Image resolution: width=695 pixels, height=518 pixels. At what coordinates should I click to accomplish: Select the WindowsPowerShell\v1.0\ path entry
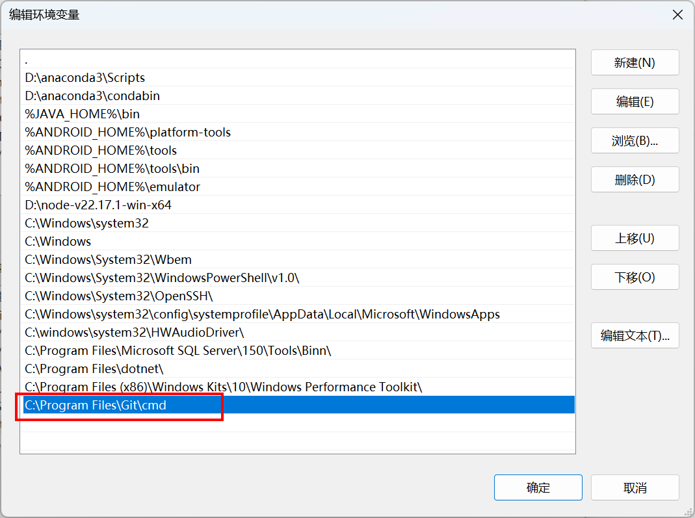click(297, 278)
